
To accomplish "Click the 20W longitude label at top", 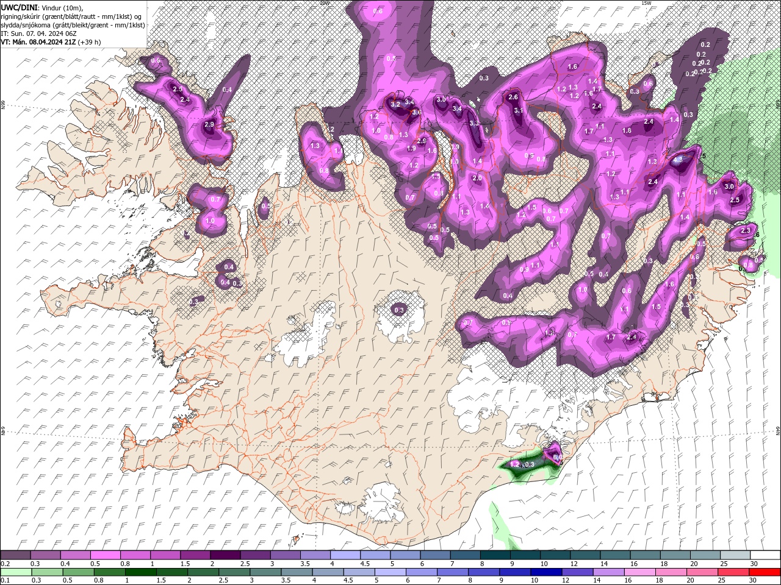I will pyautogui.click(x=325, y=3).
